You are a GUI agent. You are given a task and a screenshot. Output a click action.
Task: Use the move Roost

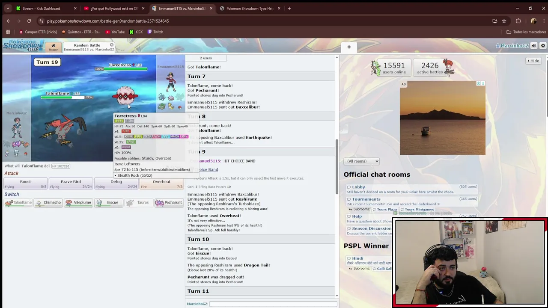[25, 184]
